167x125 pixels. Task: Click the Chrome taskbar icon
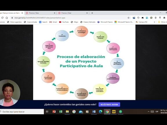click(x=107, y=112)
